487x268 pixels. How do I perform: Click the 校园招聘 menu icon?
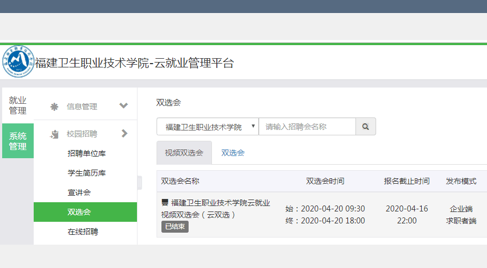(54, 134)
